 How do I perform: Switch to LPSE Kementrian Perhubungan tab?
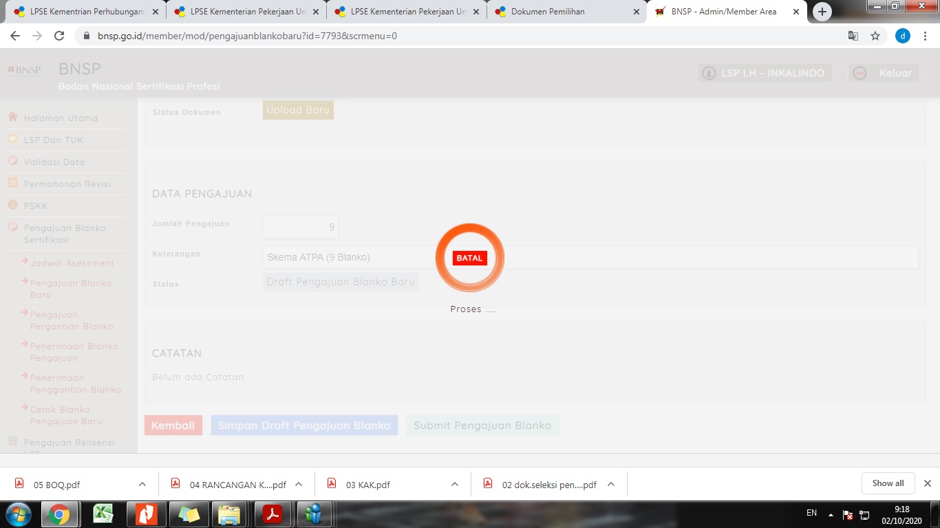click(86, 12)
